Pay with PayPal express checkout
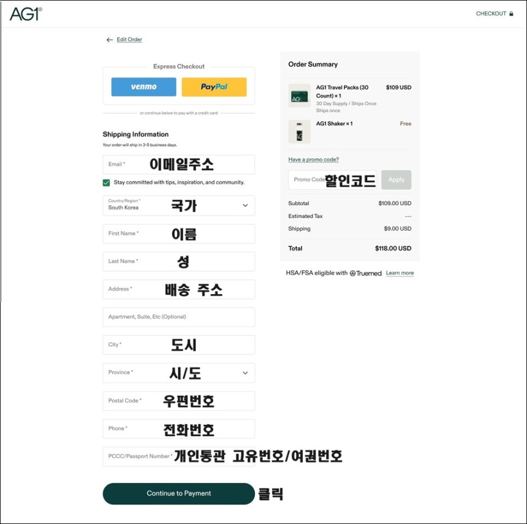The height and width of the screenshot is (524, 527). 214,87
